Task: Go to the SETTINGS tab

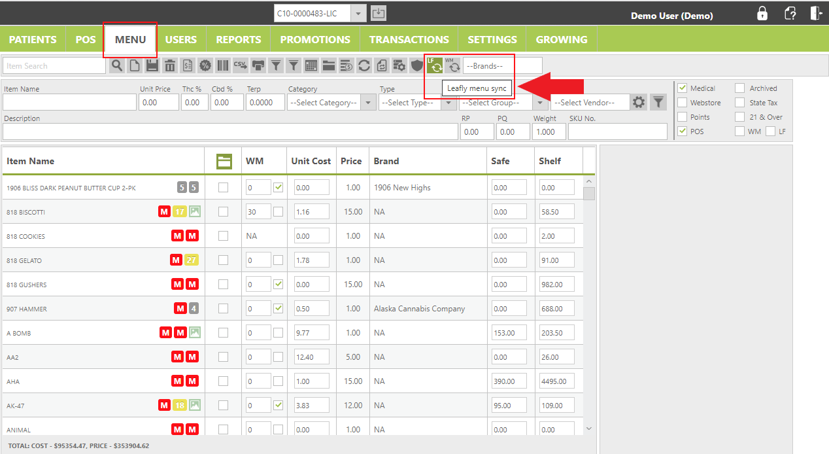Action: pyautogui.click(x=492, y=39)
